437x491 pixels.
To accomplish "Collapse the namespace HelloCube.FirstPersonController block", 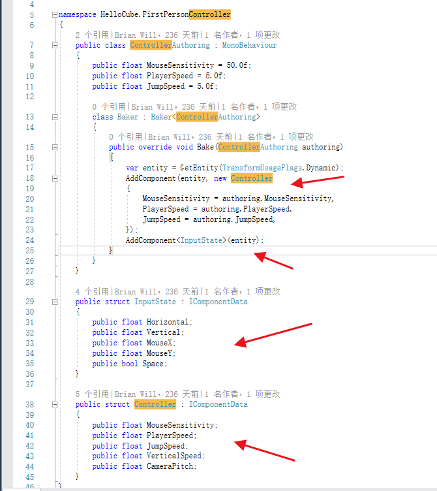I will (55, 14).
